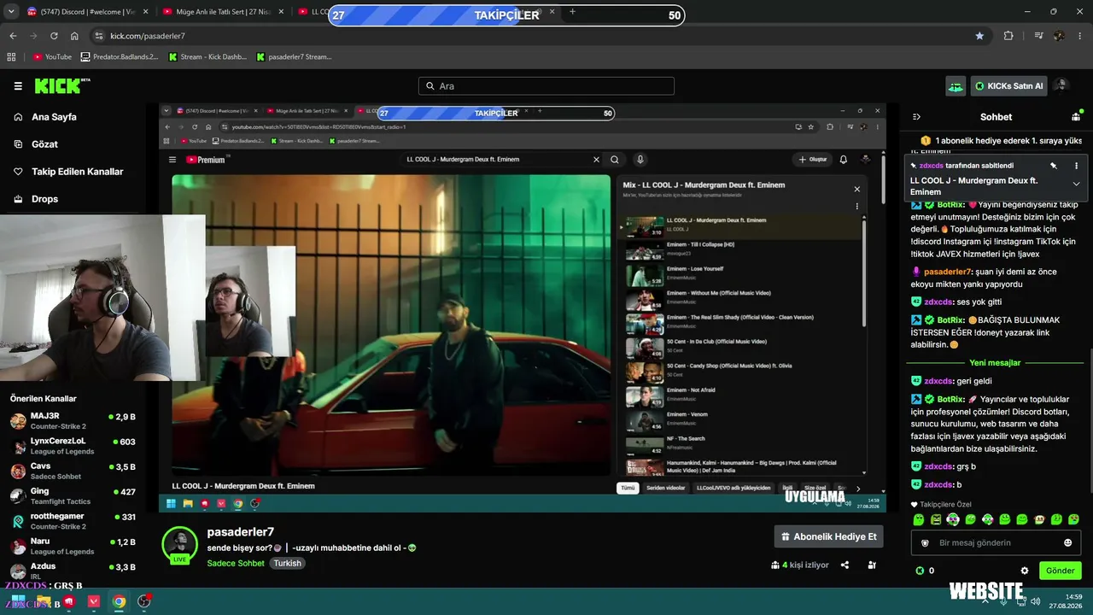Open the pinned message three-dot options

pos(1076,166)
